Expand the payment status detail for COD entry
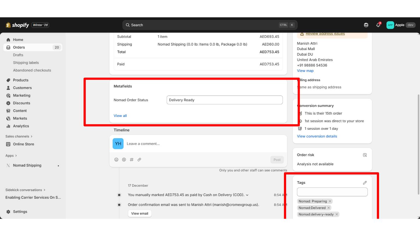The height and width of the screenshot is (236, 420). [247, 195]
